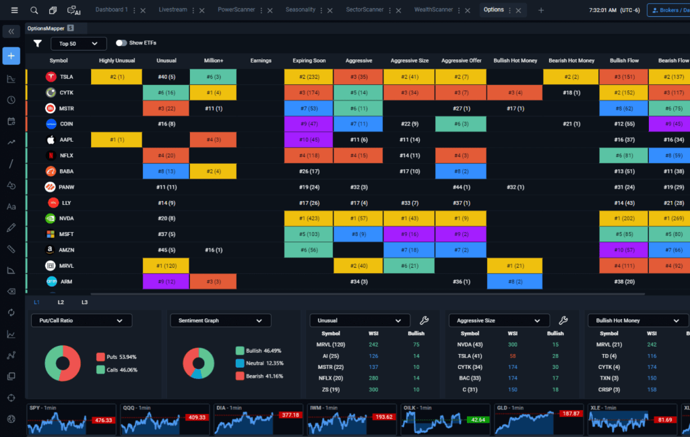Click the search magnifier icon
The height and width of the screenshot is (437, 690).
tap(34, 10)
